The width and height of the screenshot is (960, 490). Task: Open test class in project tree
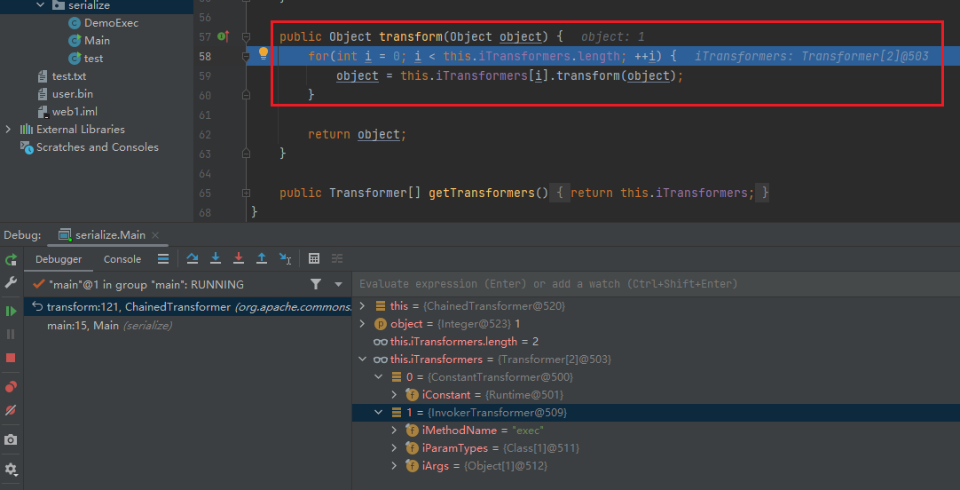94,59
